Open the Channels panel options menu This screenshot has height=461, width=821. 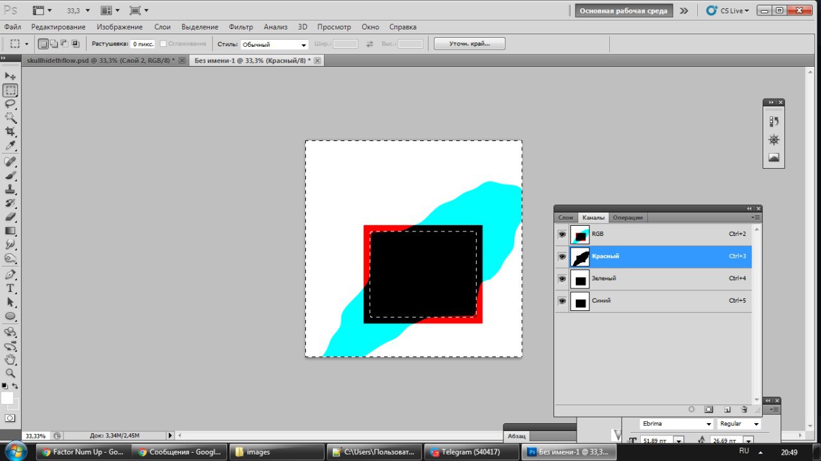coord(757,217)
